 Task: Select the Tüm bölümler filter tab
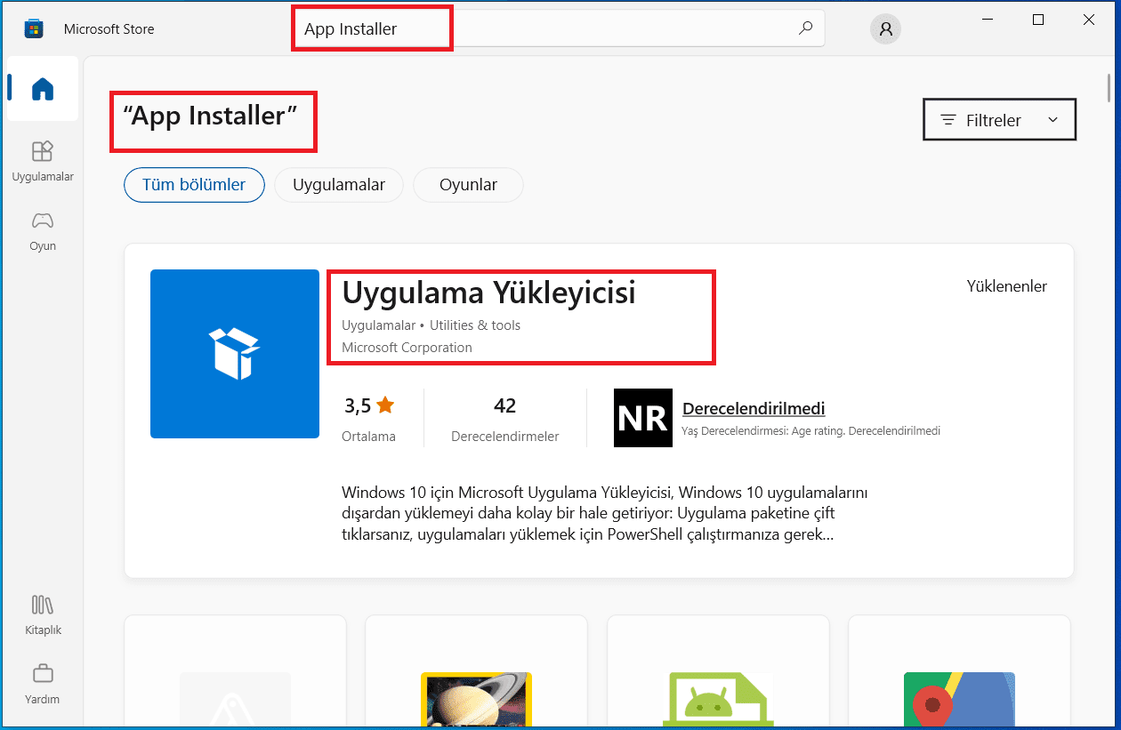coord(194,185)
